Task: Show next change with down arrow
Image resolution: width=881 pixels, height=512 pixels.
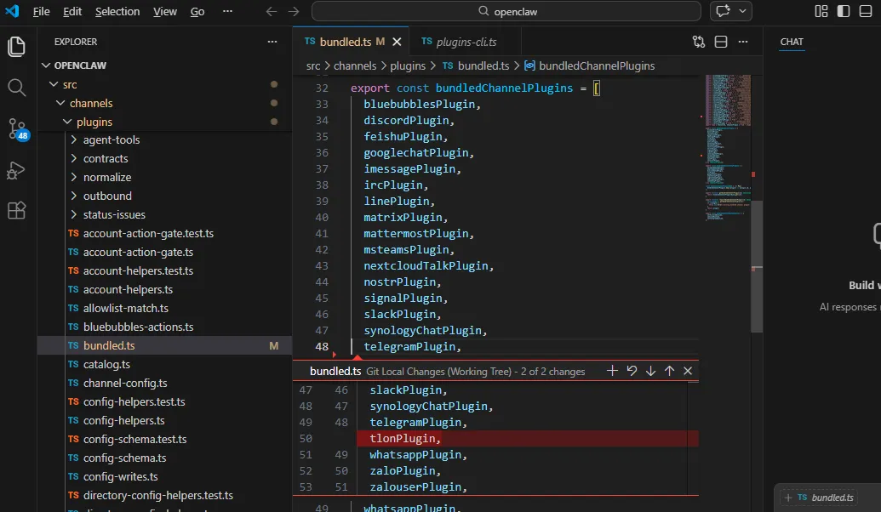Action: (650, 371)
